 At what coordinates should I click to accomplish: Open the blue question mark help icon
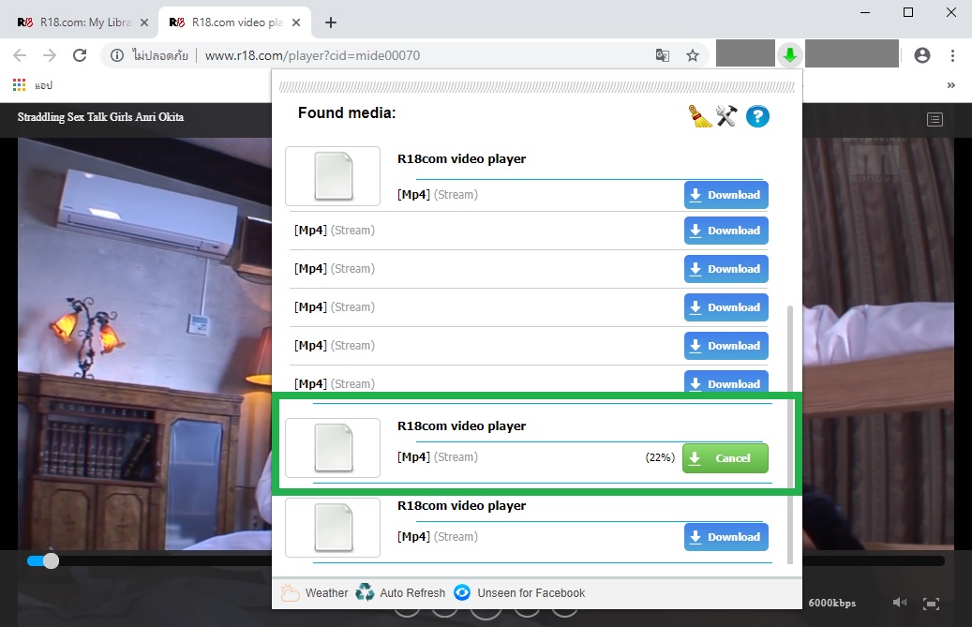757,116
